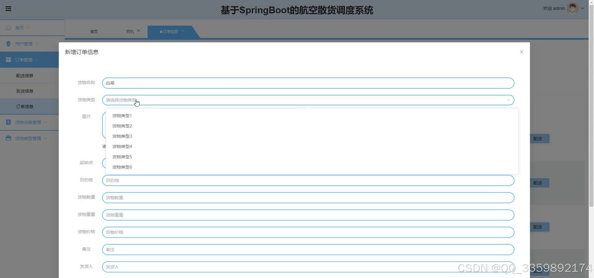Click the 首页 home icon in sidebar
This screenshot has width=594, height=278.
tap(8, 28)
